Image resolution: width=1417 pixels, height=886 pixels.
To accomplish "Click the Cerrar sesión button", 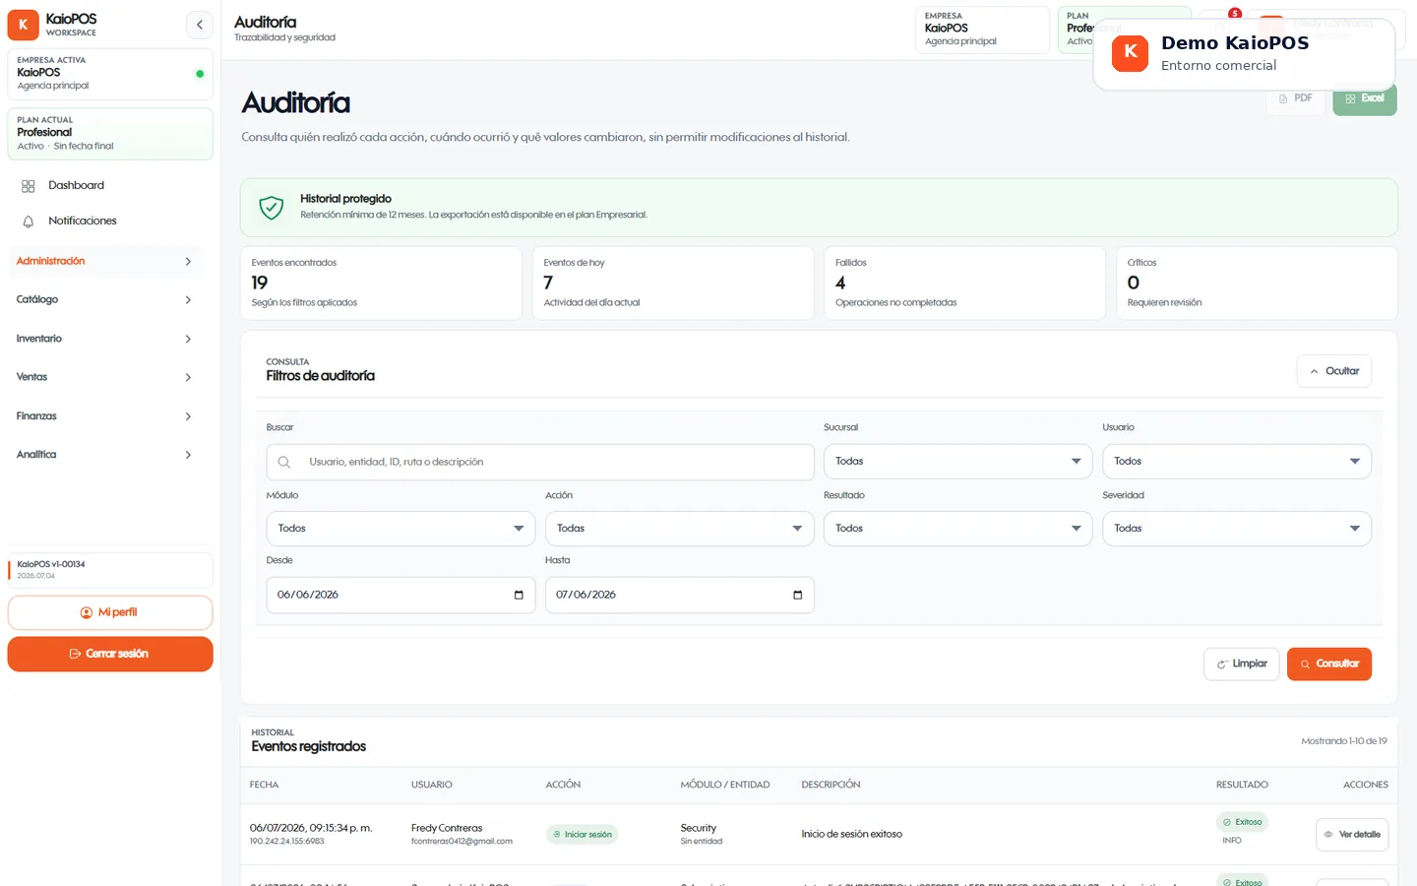I will (110, 654).
